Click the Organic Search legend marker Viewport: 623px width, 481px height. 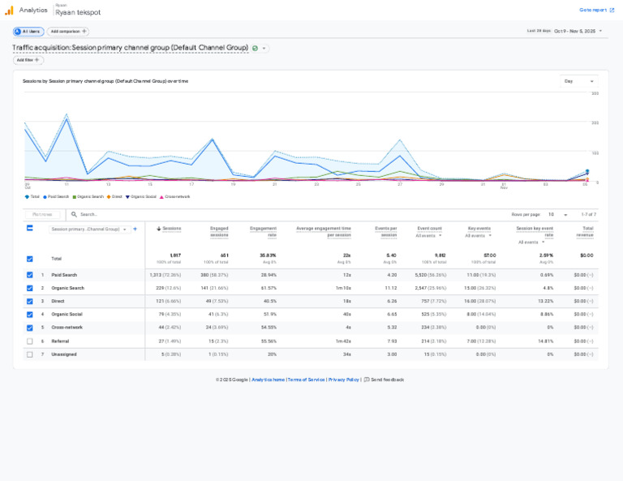click(75, 196)
